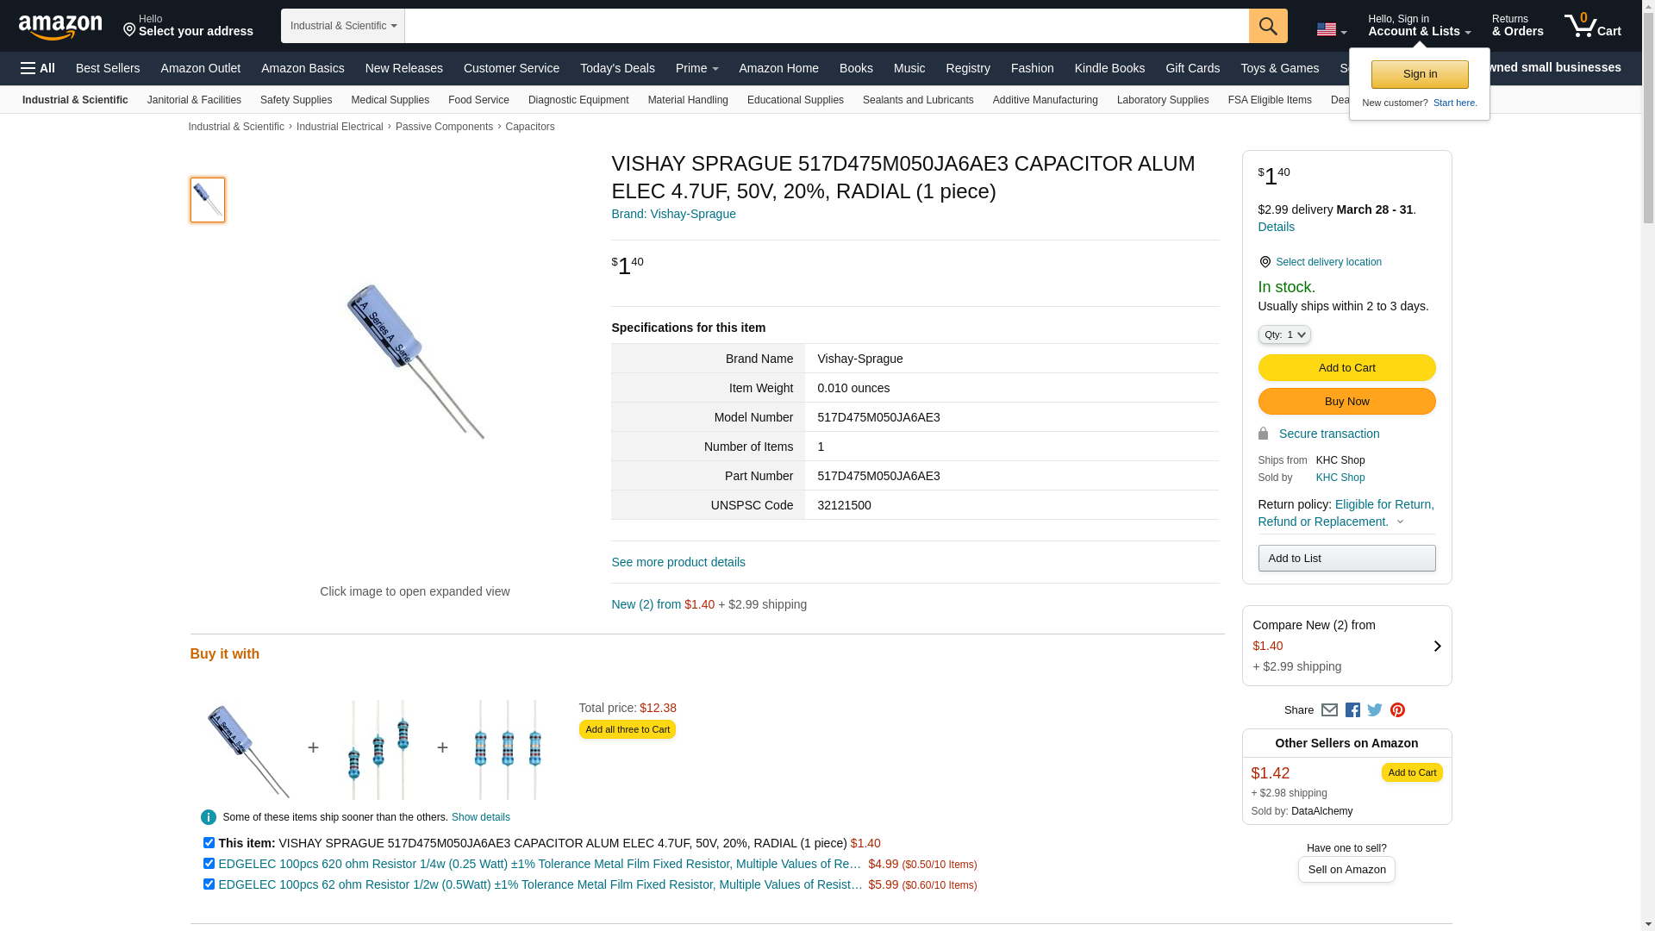The image size is (1655, 931).
Task: Click the search magnifier button
Action: (x=1268, y=26)
